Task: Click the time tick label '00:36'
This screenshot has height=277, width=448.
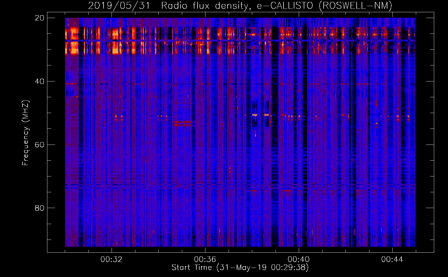Action: click(x=205, y=260)
